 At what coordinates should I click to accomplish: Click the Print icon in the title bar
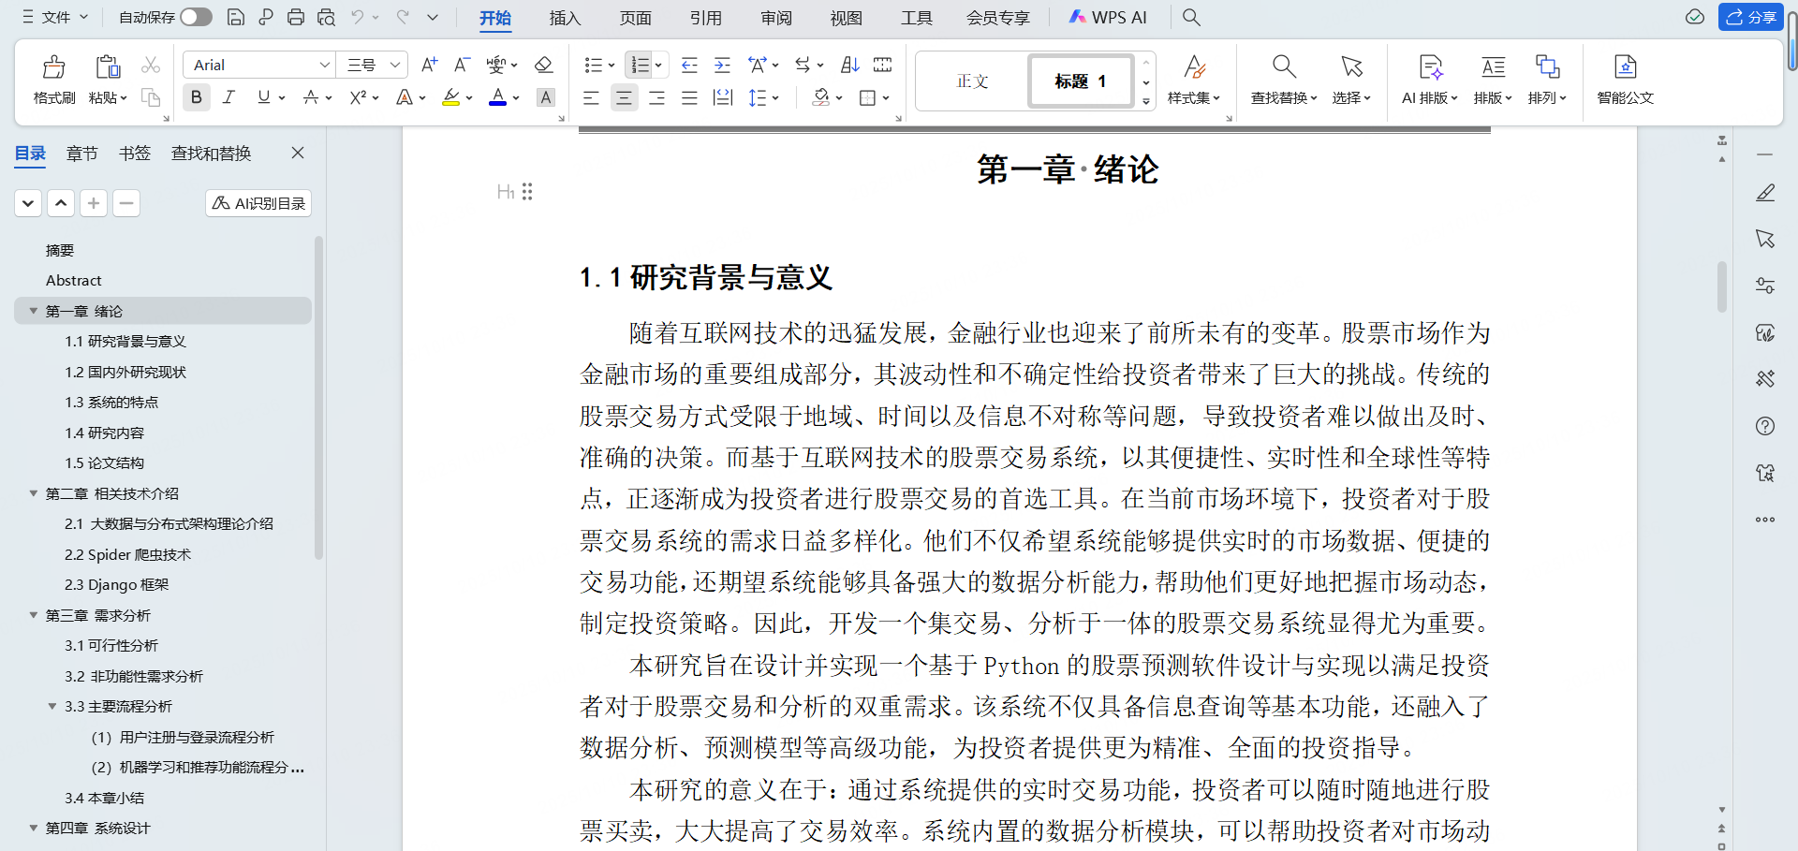tap(296, 17)
